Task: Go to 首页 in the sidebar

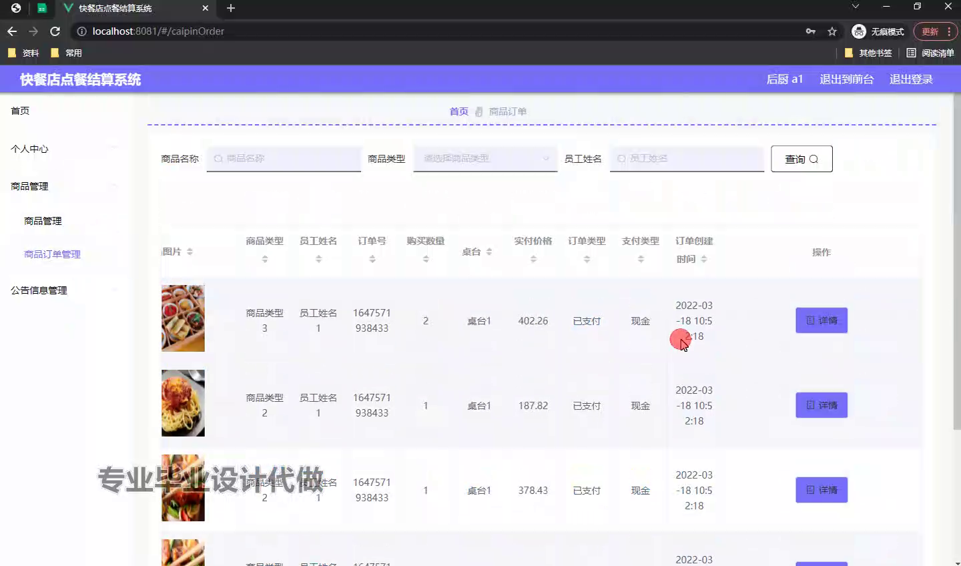Action: 20,111
